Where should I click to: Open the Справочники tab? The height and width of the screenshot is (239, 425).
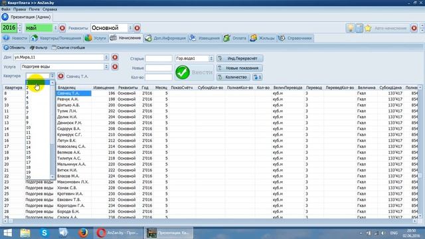[x=295, y=39]
